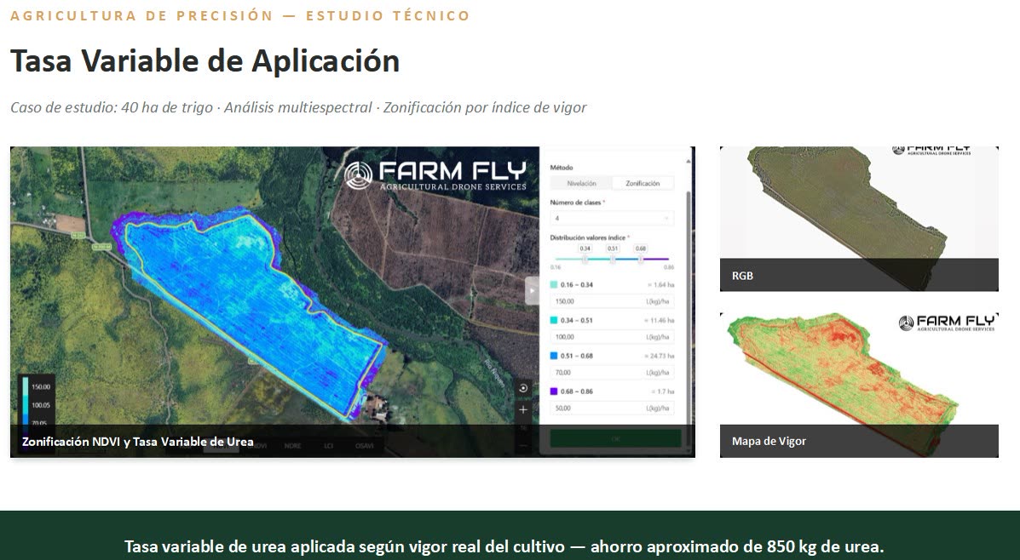The width and height of the screenshot is (1020, 560).
Task: Open the RGB field image thumbnail
Action: point(859,218)
